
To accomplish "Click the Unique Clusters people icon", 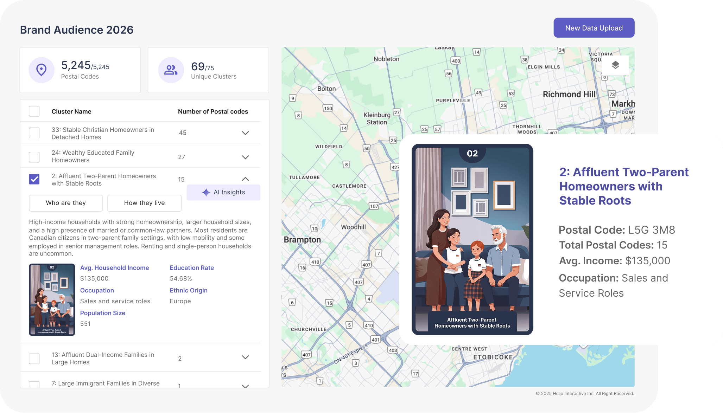I will 171,70.
